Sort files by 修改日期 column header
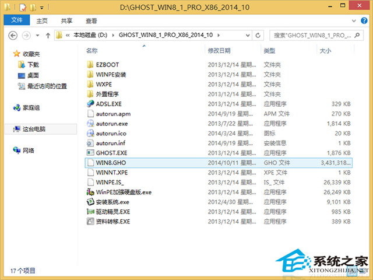The width and height of the screenshot is (373, 280). click(219, 51)
